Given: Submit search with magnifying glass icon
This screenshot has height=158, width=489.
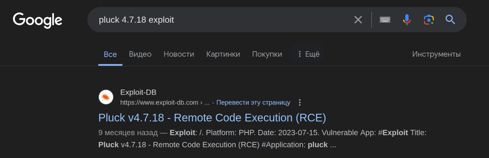Looking at the screenshot, I should (x=450, y=20).
